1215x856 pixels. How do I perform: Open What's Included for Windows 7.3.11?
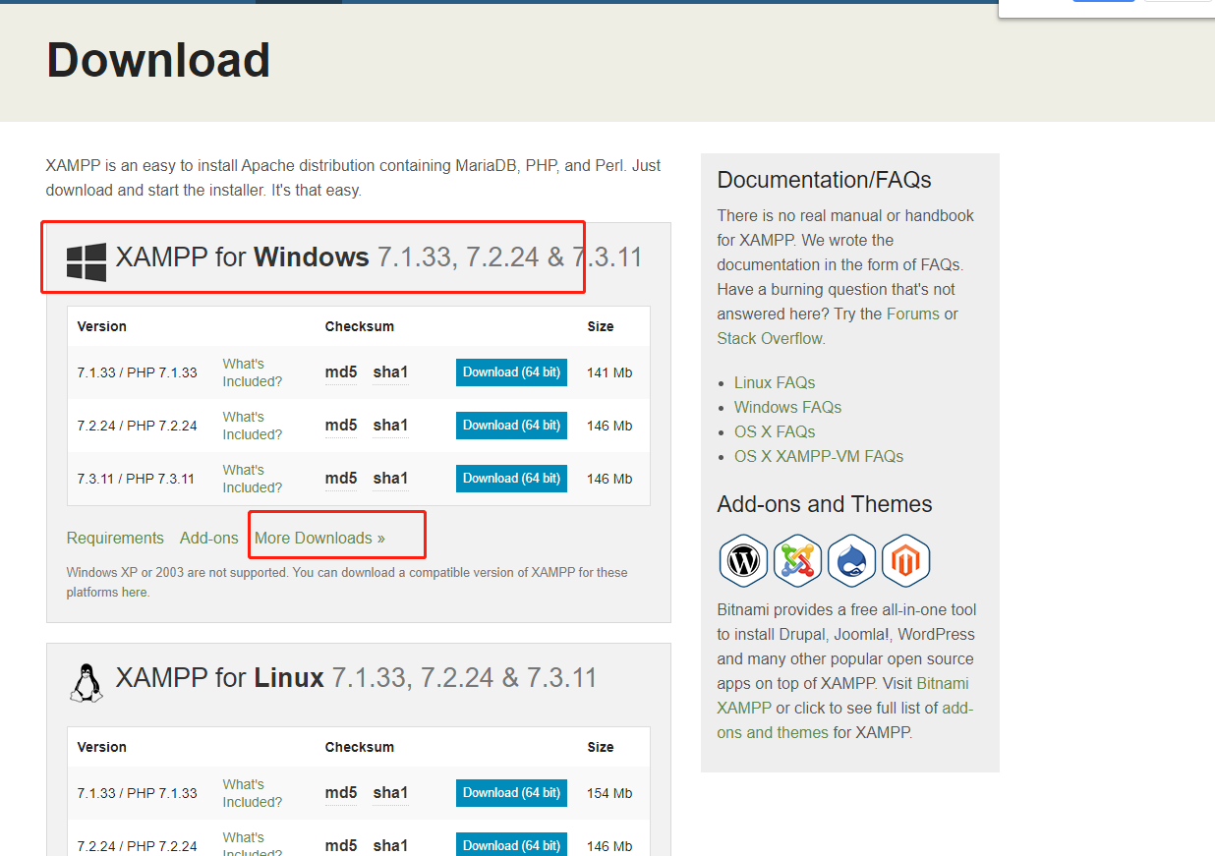[252, 479]
